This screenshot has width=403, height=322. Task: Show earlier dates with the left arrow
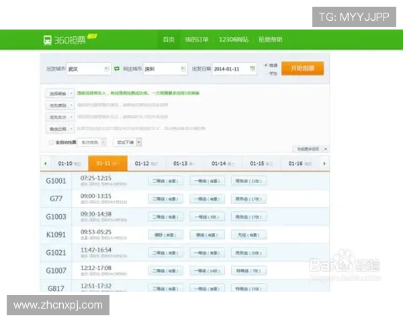(x=46, y=163)
